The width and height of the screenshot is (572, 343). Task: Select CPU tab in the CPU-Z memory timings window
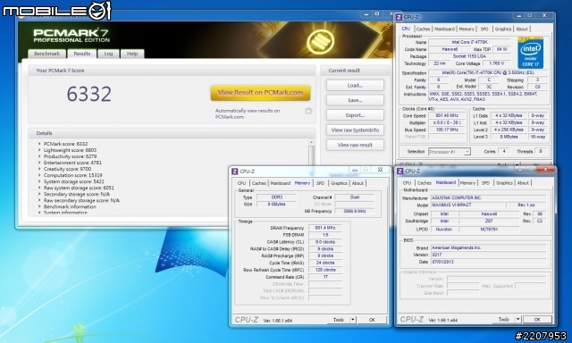click(x=241, y=183)
